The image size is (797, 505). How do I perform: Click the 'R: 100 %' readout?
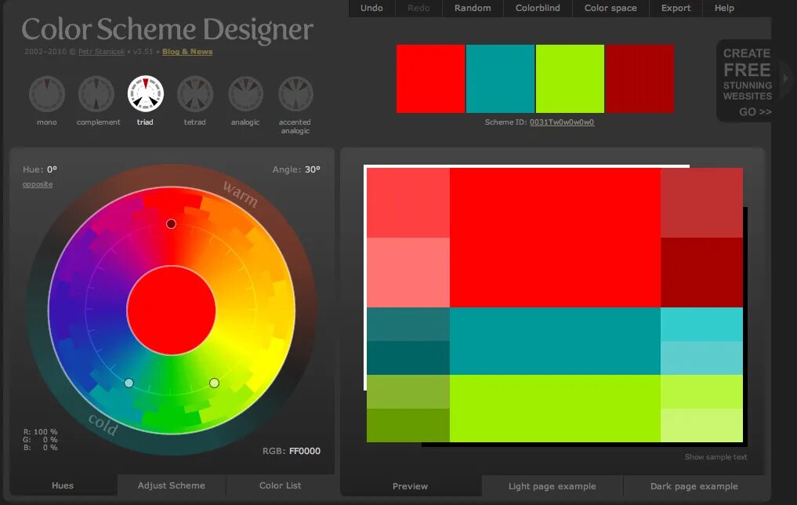point(40,432)
